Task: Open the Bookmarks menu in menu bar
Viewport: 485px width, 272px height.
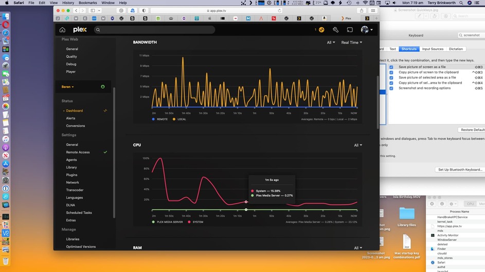Action: point(87,3)
